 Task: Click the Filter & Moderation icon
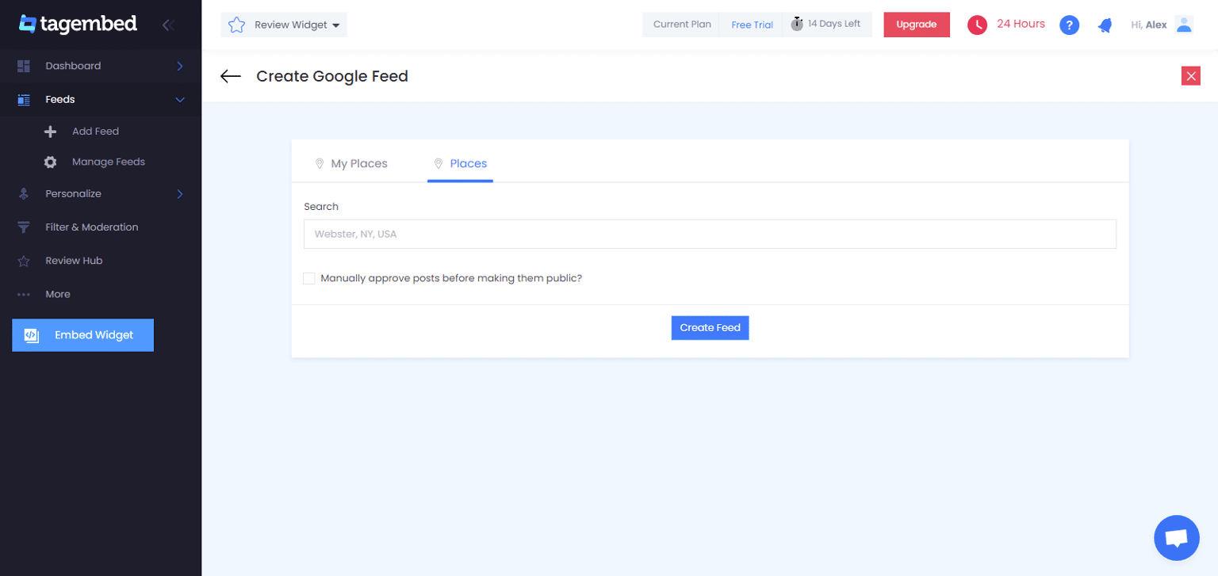click(x=24, y=227)
